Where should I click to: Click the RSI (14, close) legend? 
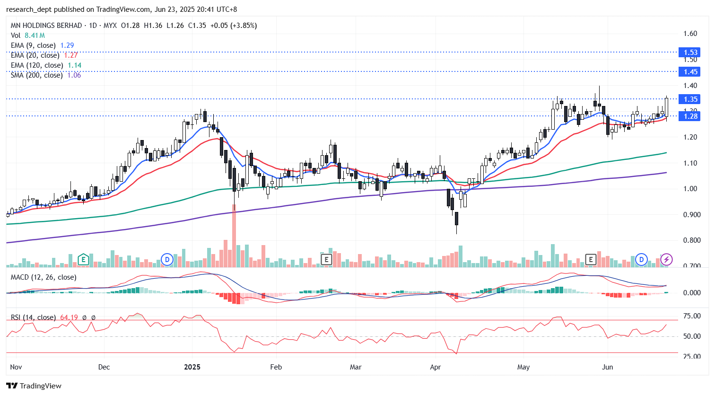click(x=33, y=317)
